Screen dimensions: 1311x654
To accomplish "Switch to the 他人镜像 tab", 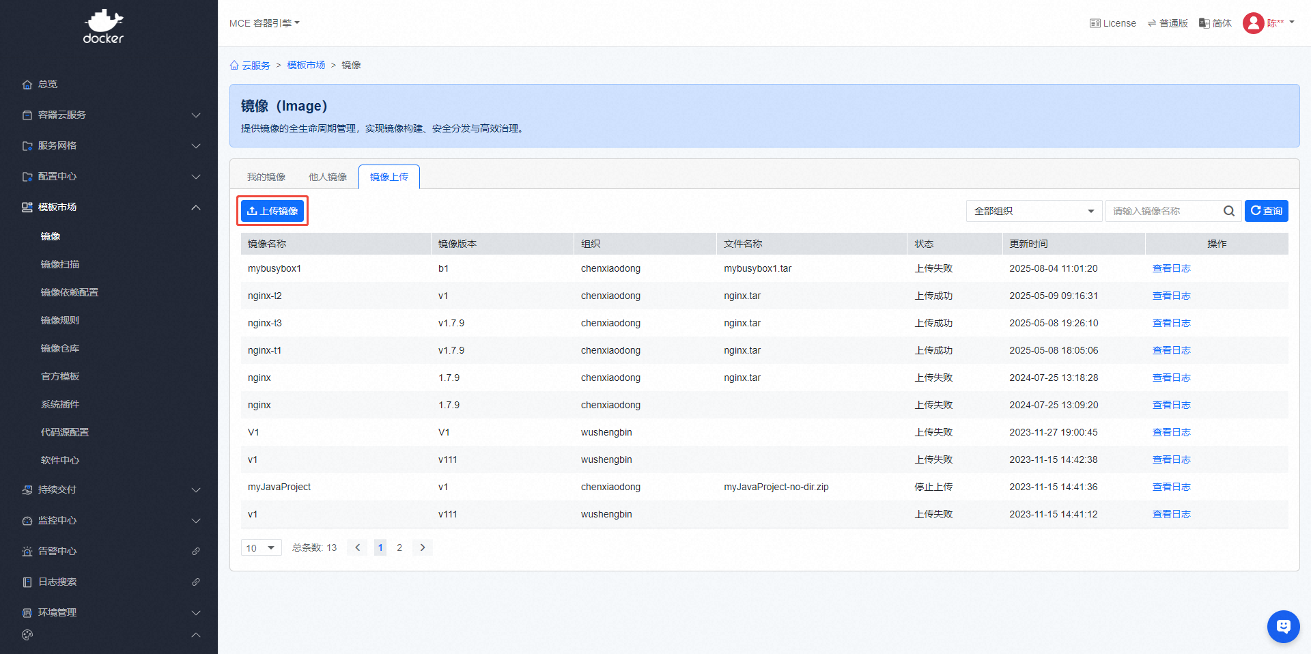I will (x=328, y=177).
